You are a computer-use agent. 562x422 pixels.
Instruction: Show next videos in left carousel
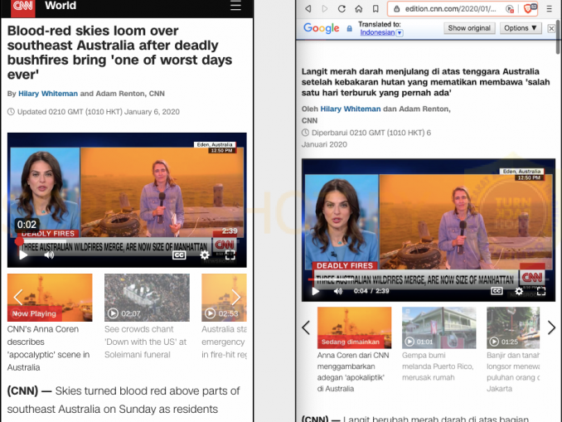[236, 297]
